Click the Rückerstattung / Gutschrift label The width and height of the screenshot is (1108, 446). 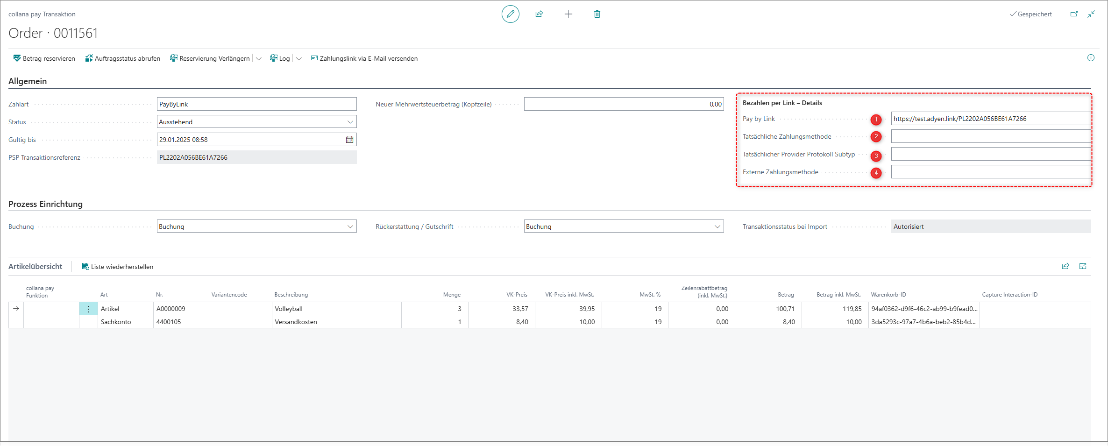tap(414, 227)
